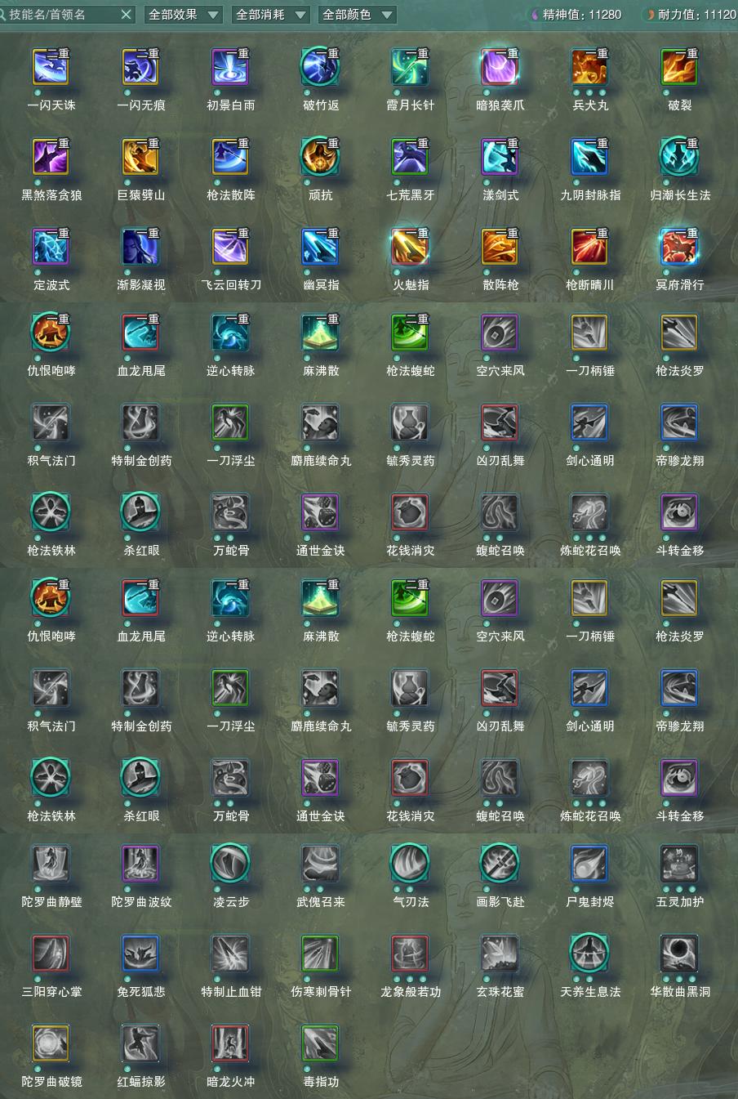Choose the 归潮长生法 skill icon
The image size is (738, 1099).
(x=679, y=158)
